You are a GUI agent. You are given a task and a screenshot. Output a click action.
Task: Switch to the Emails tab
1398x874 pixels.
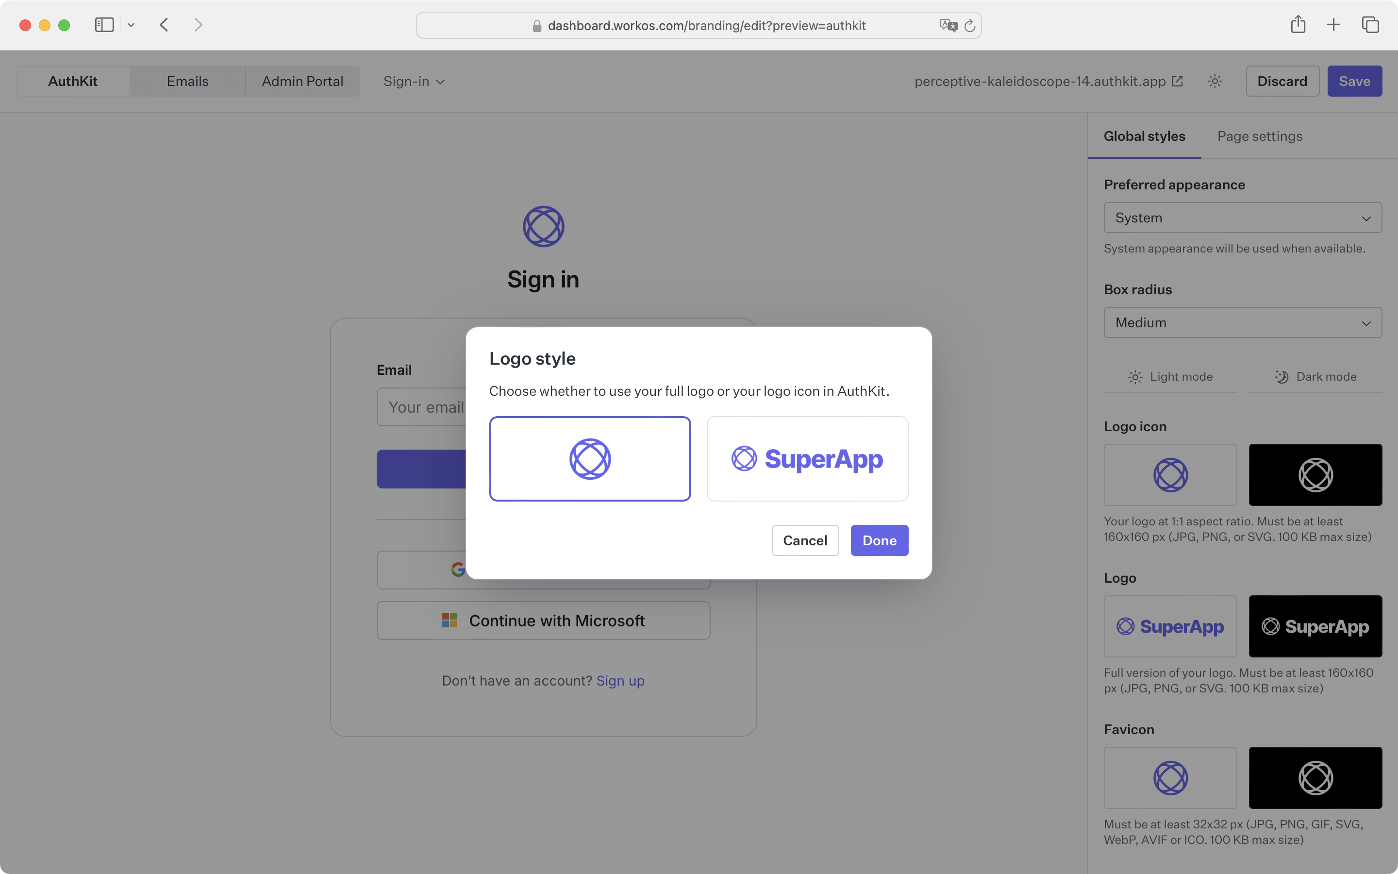pos(188,81)
